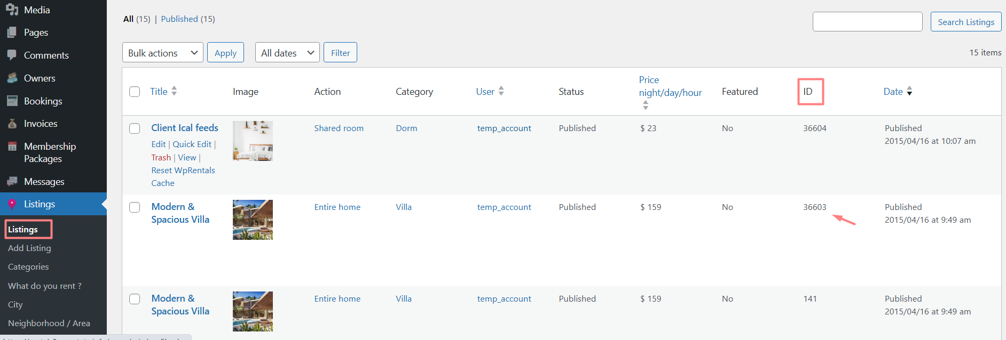Viewport: 1006px width, 340px height.
Task: Open Add Listing submenu item
Action: tap(29, 248)
